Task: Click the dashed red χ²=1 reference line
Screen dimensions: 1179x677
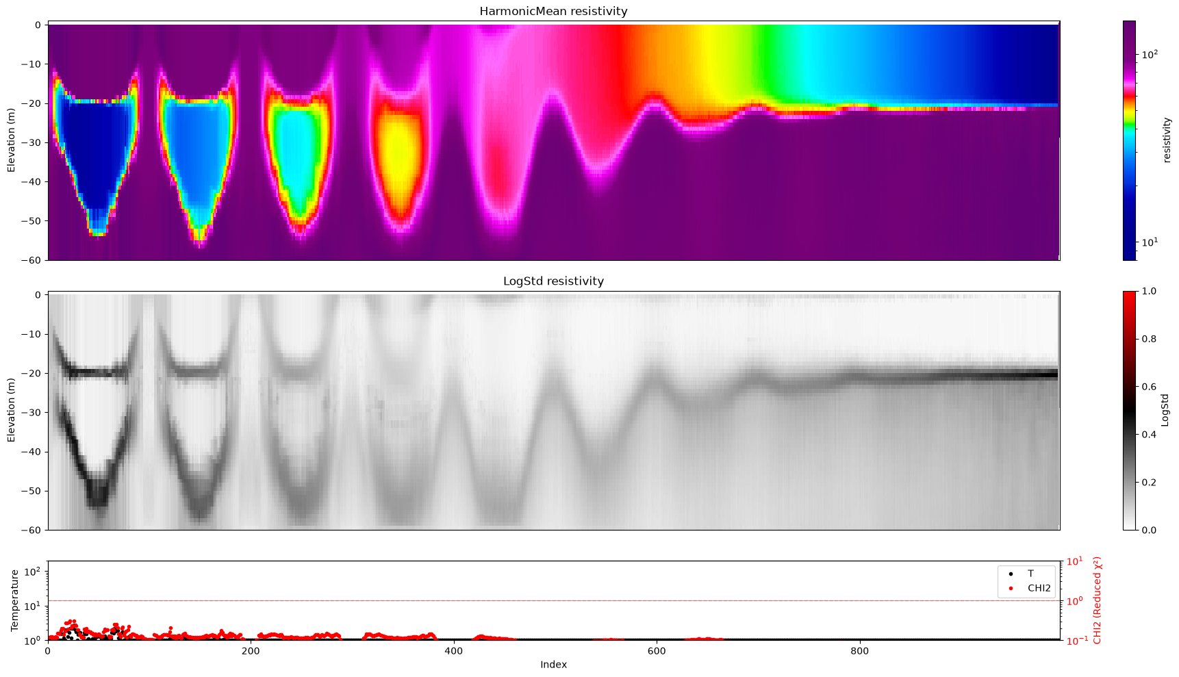Action: pyautogui.click(x=553, y=600)
